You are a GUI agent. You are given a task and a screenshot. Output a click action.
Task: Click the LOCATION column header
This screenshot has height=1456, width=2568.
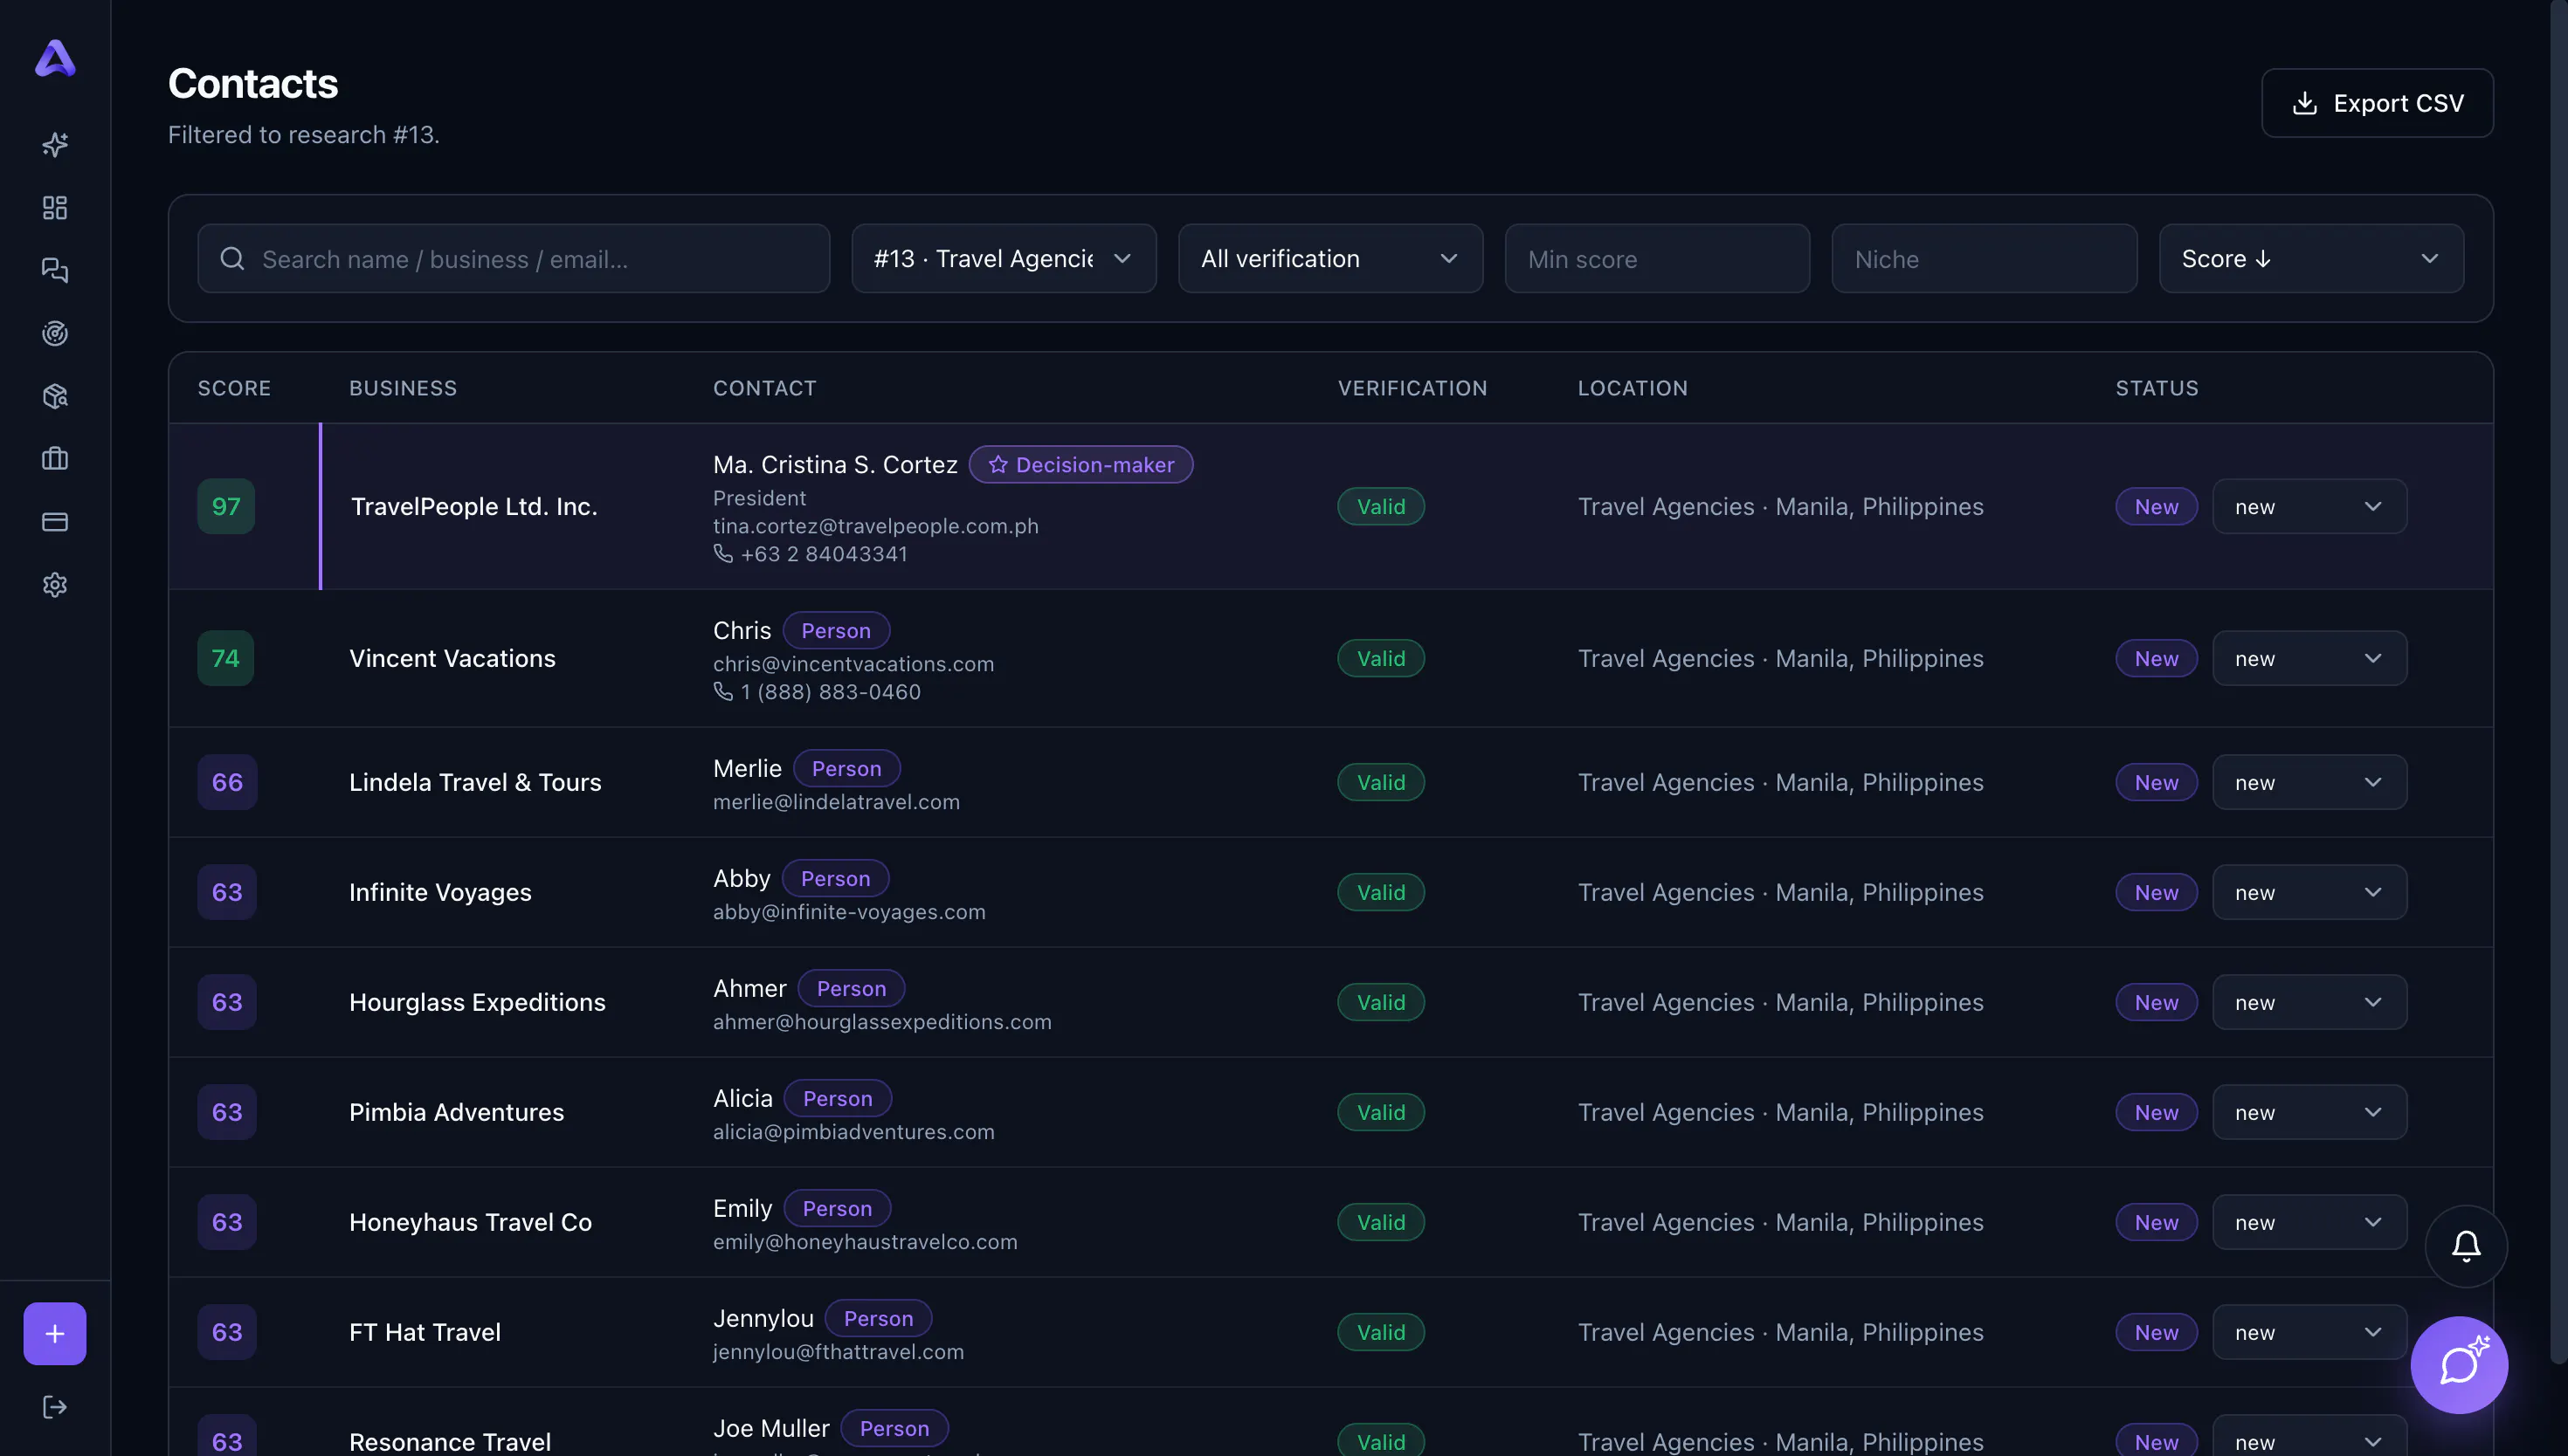point(1633,388)
